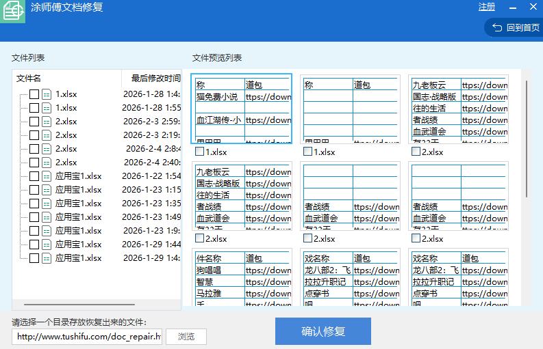
Task: Click the file icon of 1.xlsx modified 2026-1-28 1:55
Action: pyautogui.click(x=47, y=108)
